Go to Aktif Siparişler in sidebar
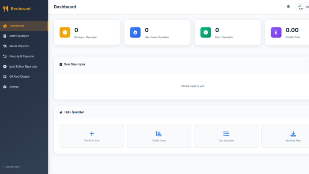This screenshot has height=174, width=309. [24, 36]
